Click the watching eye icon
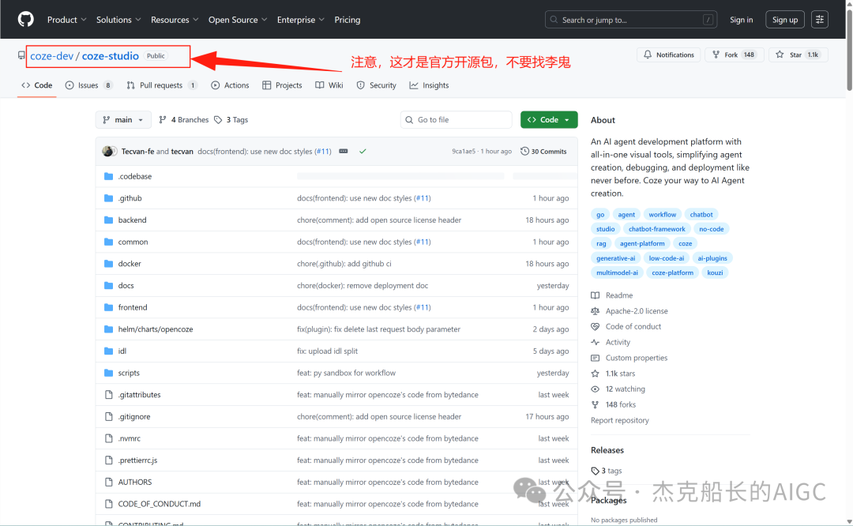853x526 pixels. click(x=596, y=389)
